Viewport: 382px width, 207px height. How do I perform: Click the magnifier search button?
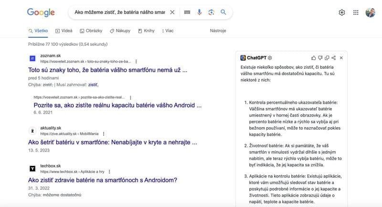click(x=223, y=12)
